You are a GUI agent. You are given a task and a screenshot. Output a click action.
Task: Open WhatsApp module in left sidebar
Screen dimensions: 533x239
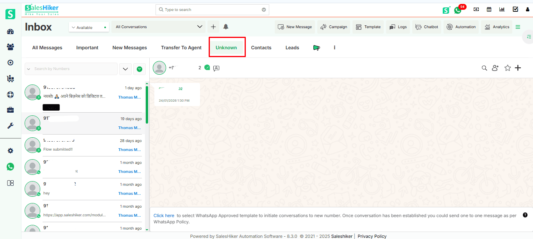(11, 167)
